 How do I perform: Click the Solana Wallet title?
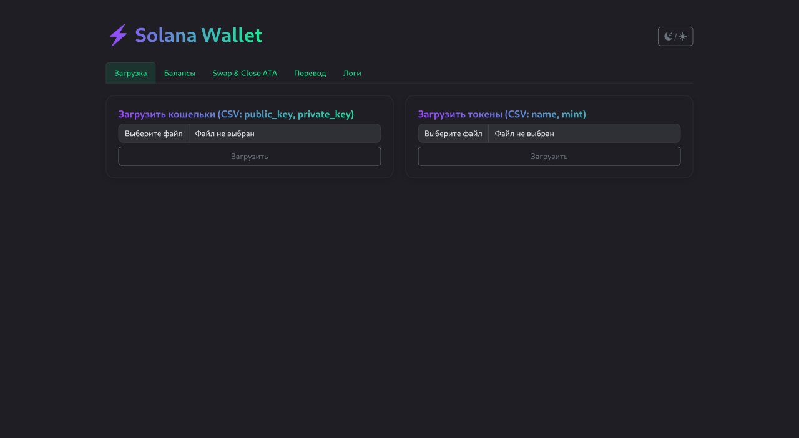(x=199, y=36)
